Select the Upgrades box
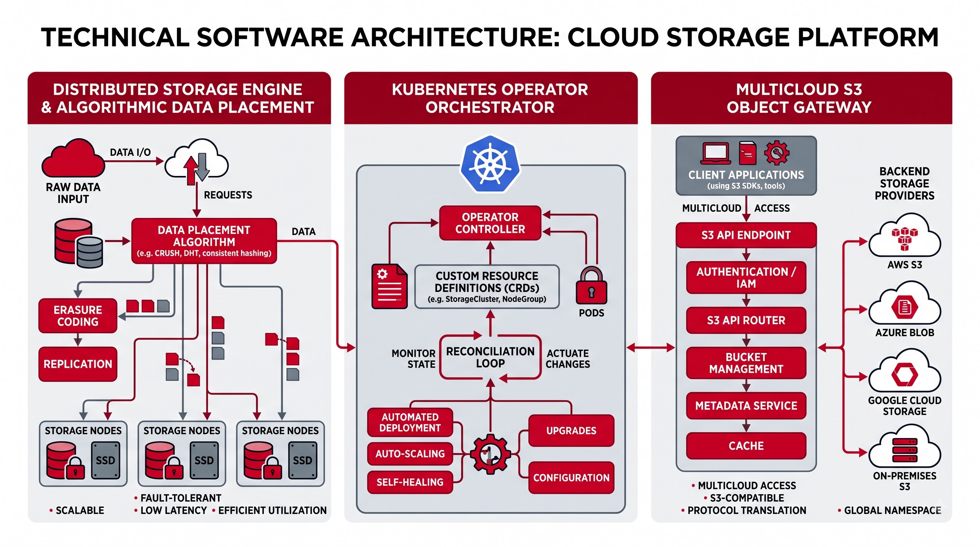Viewport: 980px width, 547px height. [x=572, y=431]
